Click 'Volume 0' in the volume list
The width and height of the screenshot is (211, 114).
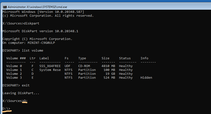coord(14,66)
